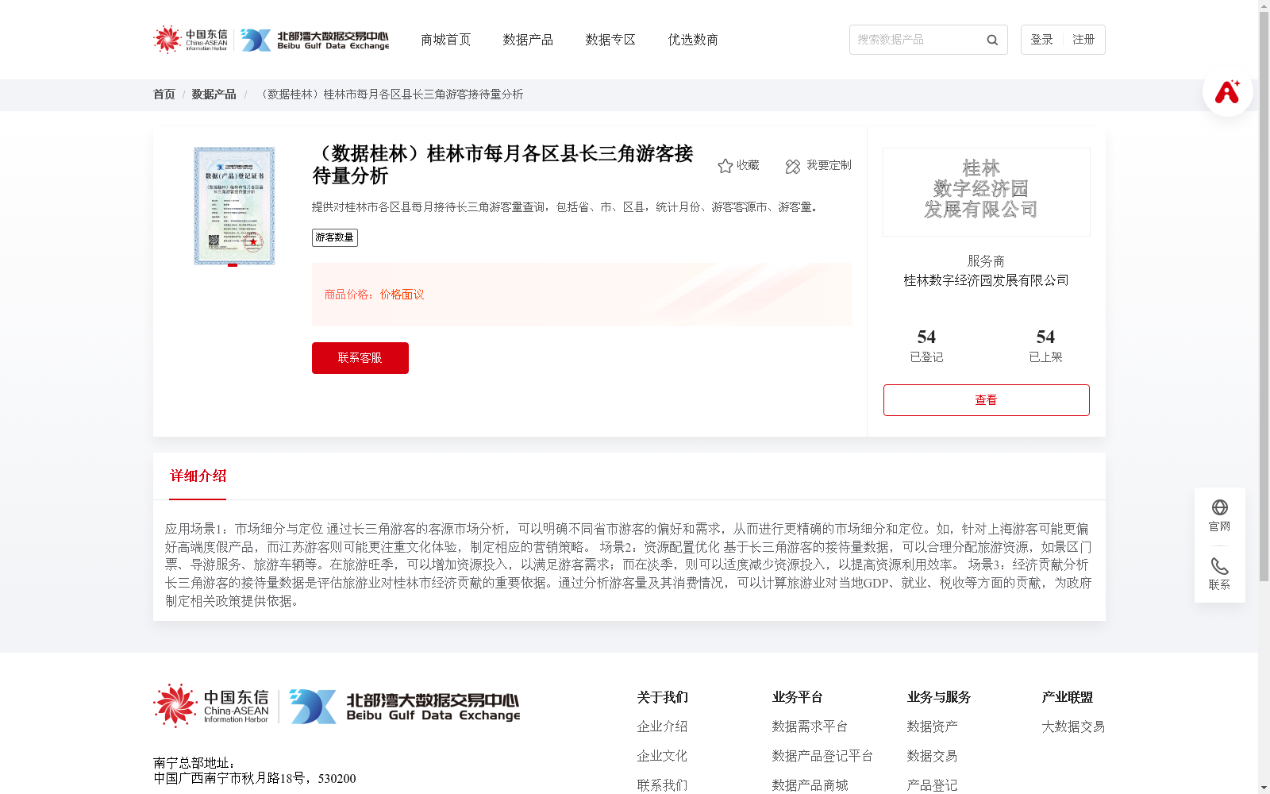Go to 首页 breadcrumb

click(x=164, y=94)
